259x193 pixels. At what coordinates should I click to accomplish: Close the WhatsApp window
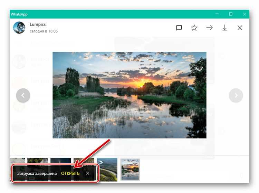(x=244, y=14)
